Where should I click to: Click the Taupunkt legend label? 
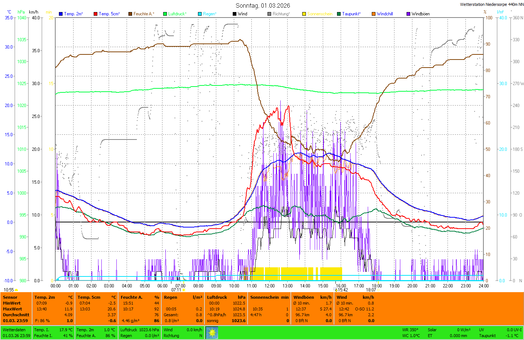coord(351,14)
